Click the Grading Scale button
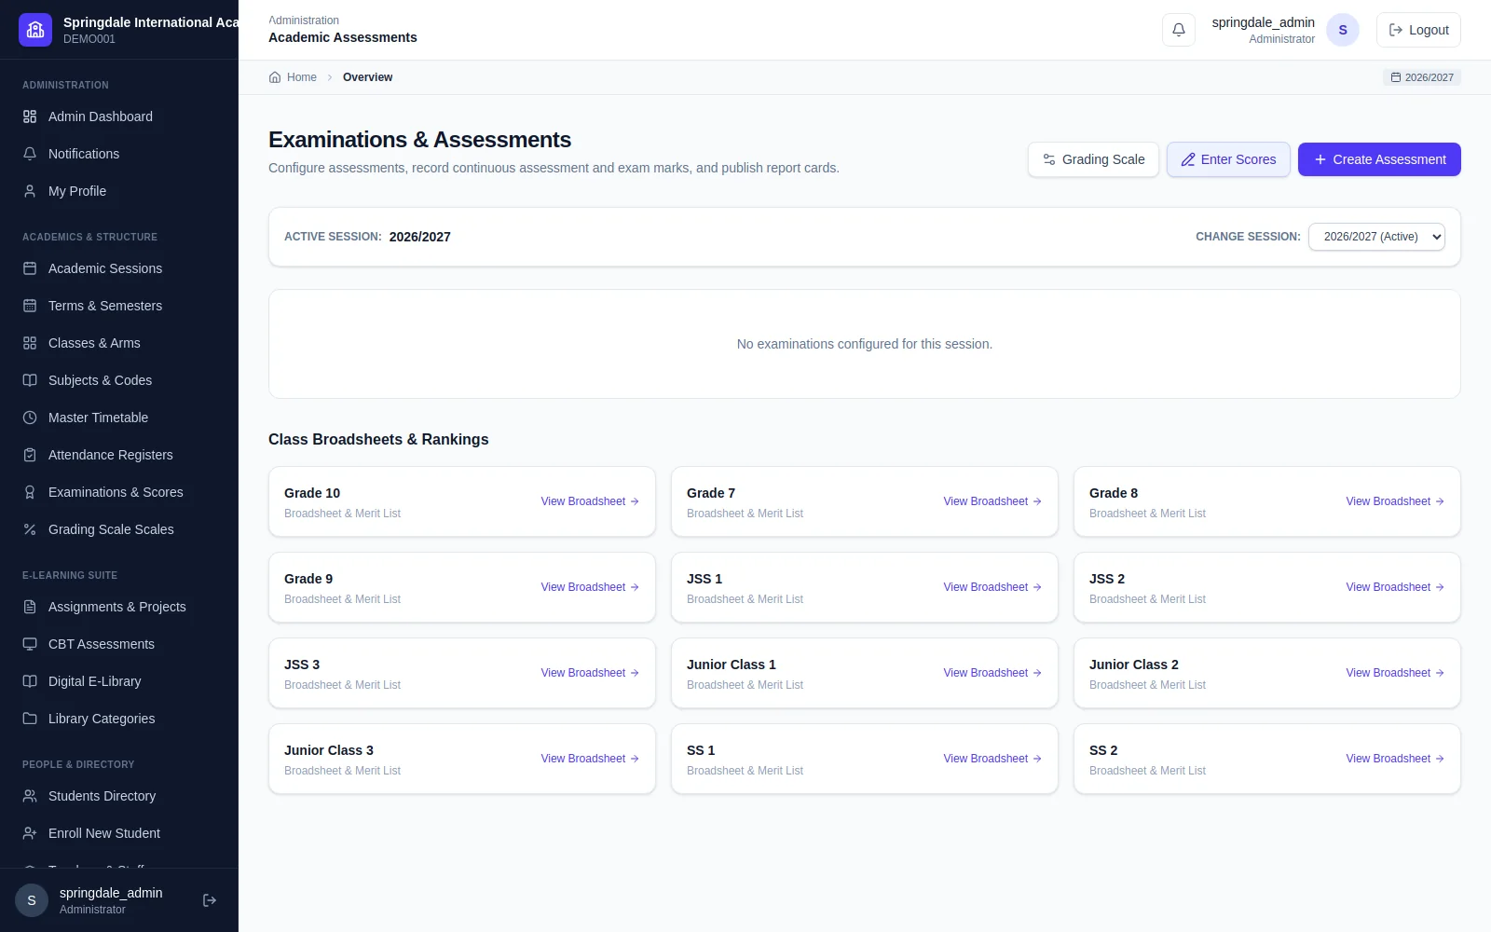This screenshot has width=1491, height=932. click(1093, 159)
